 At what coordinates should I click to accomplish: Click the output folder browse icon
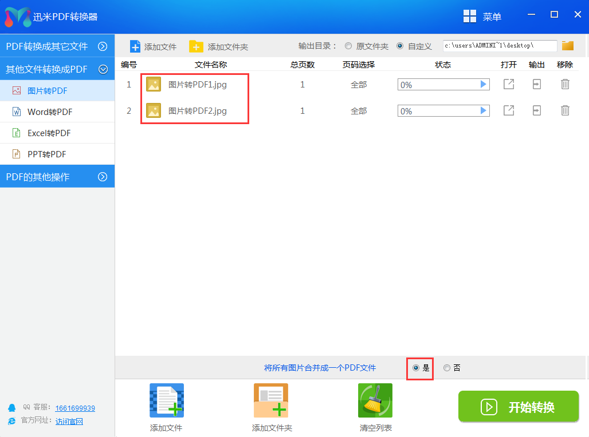click(x=567, y=46)
